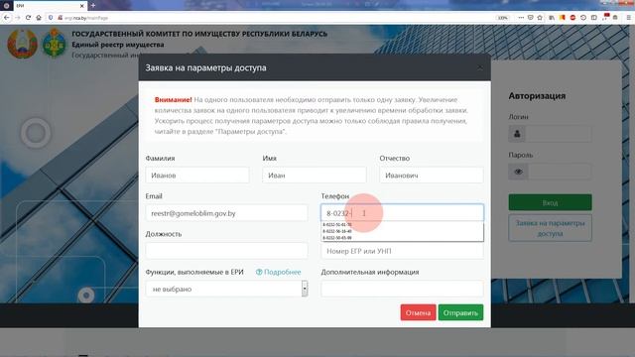Click the extension icon with red badge

605,17
